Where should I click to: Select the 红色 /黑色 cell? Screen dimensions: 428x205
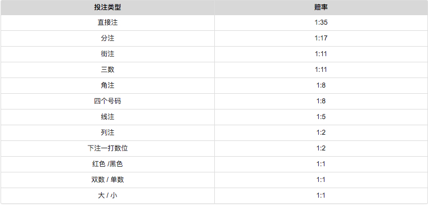(x=107, y=164)
